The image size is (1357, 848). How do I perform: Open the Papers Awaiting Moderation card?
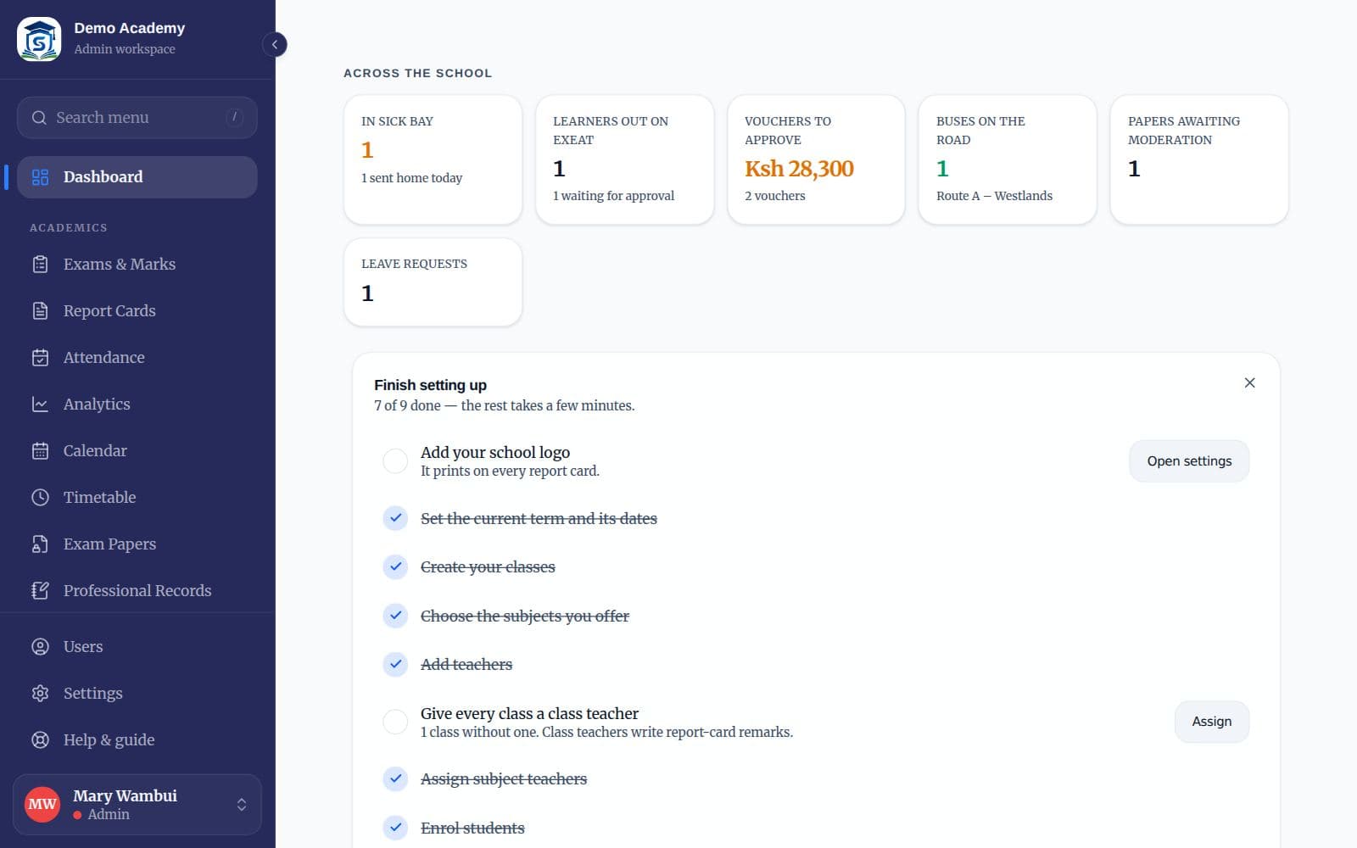point(1199,159)
